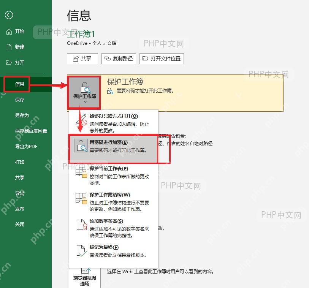Click the sheet-lock icon for 保护工作簿结构
Viewport: 309px width, 288px height.
(x=81, y=198)
